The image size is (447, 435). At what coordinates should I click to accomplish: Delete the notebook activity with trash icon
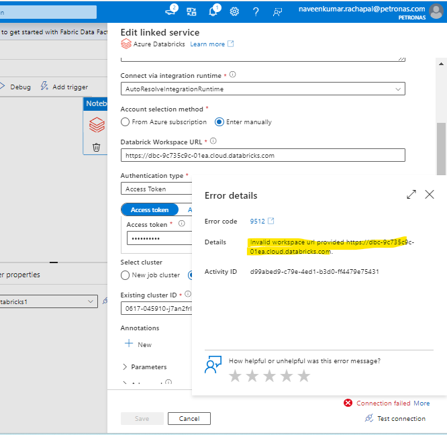(x=97, y=148)
